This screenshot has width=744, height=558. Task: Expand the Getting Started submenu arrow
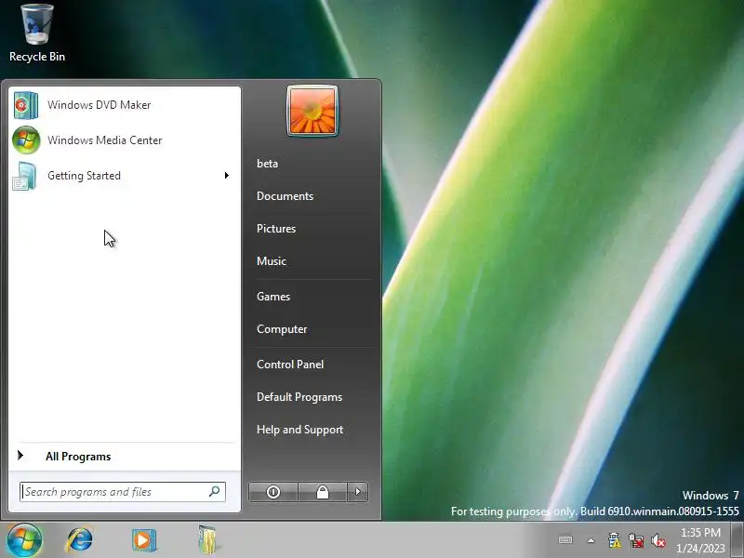click(227, 176)
